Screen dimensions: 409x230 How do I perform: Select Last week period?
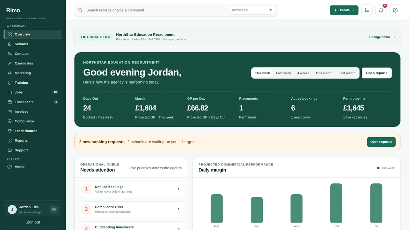coord(283,73)
